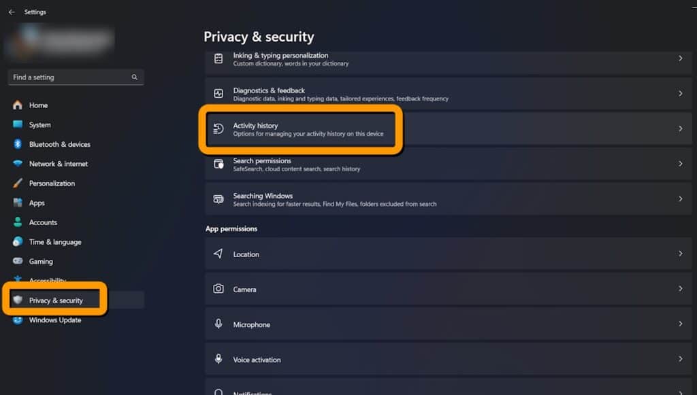Click the Bluetooth & devices icon

click(18, 144)
